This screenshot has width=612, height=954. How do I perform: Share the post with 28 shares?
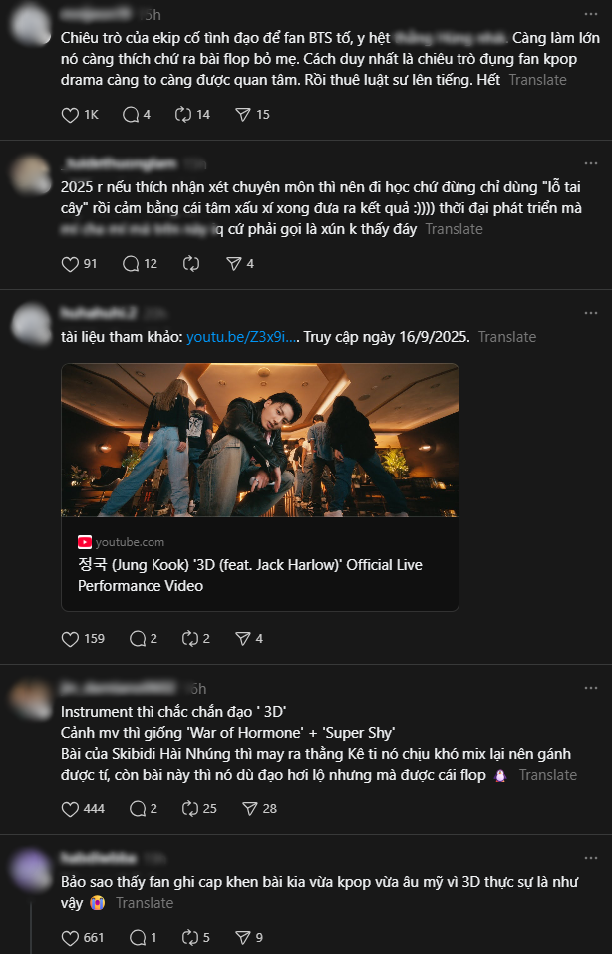point(242,808)
